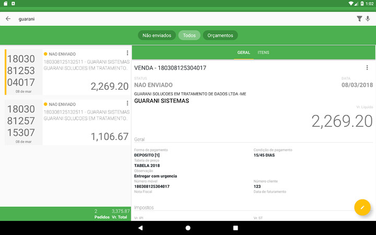Tap the yellow edit pencil button
The image size is (376, 235).
tap(362, 207)
